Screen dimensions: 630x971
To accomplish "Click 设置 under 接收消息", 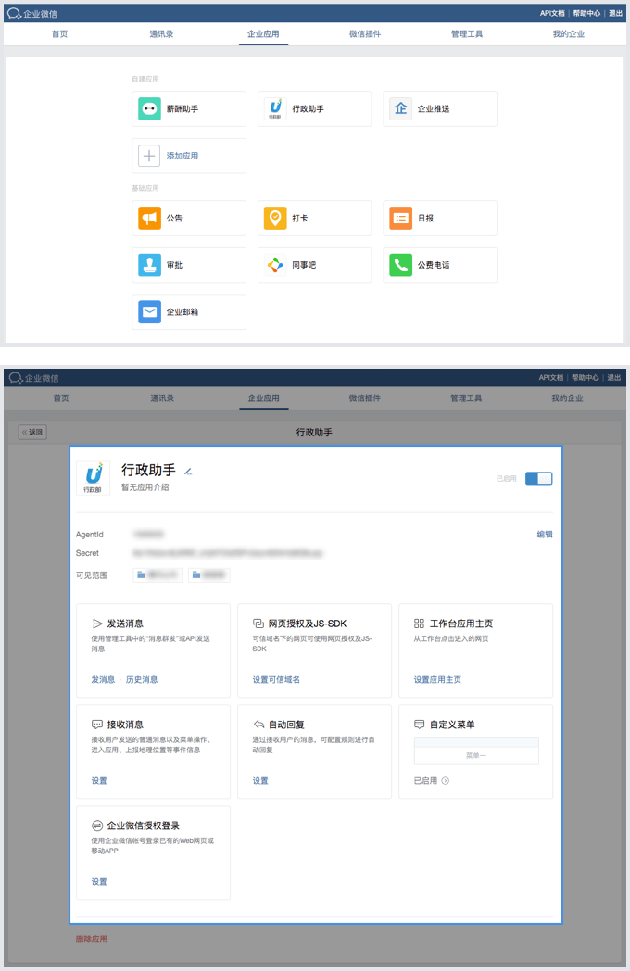I will (99, 781).
